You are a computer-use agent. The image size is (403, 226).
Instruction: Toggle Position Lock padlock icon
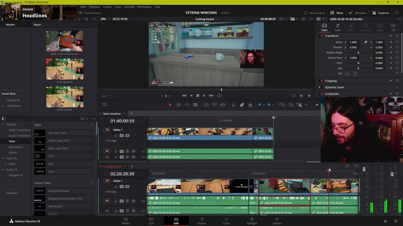pos(250,105)
